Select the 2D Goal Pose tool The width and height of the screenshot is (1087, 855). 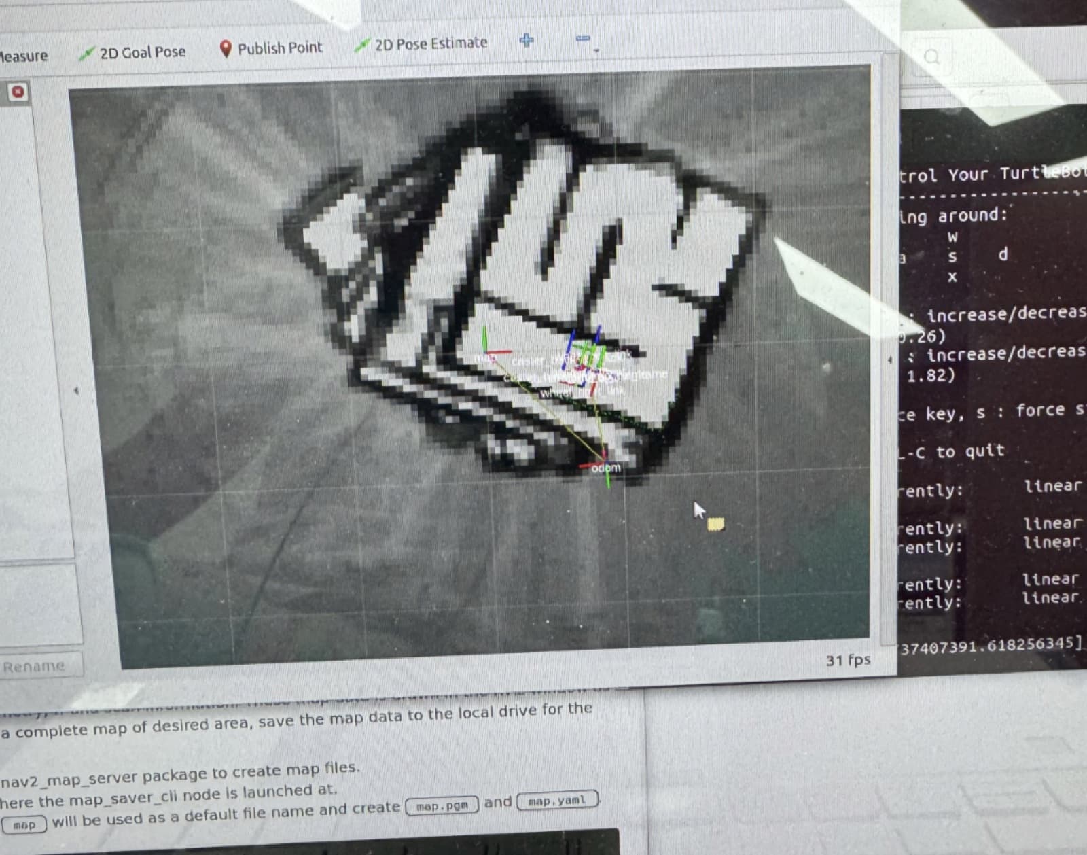(132, 52)
